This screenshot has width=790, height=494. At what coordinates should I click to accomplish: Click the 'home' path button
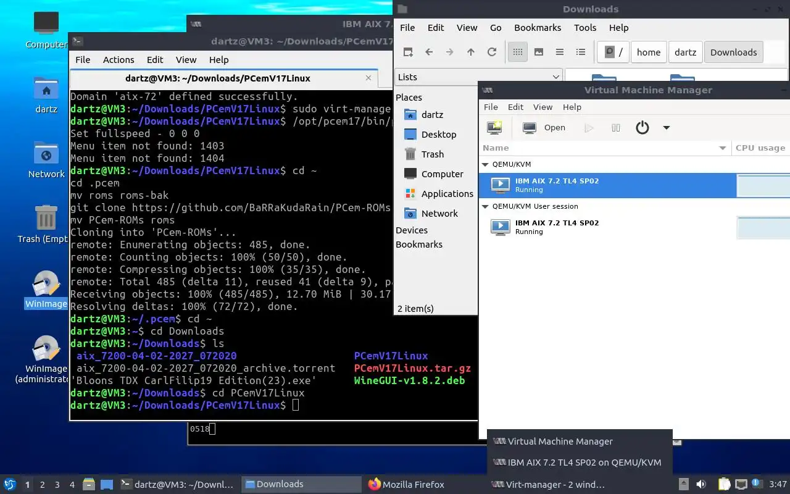tap(649, 52)
